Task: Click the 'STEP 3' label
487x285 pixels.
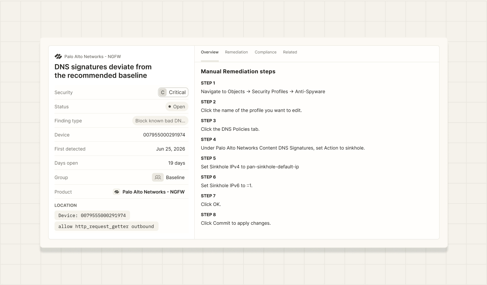Action: (209, 121)
